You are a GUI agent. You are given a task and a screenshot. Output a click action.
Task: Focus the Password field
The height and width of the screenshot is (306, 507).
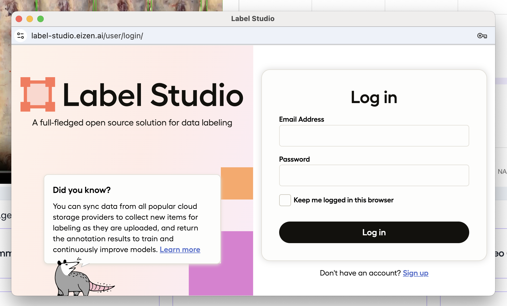[x=374, y=175]
